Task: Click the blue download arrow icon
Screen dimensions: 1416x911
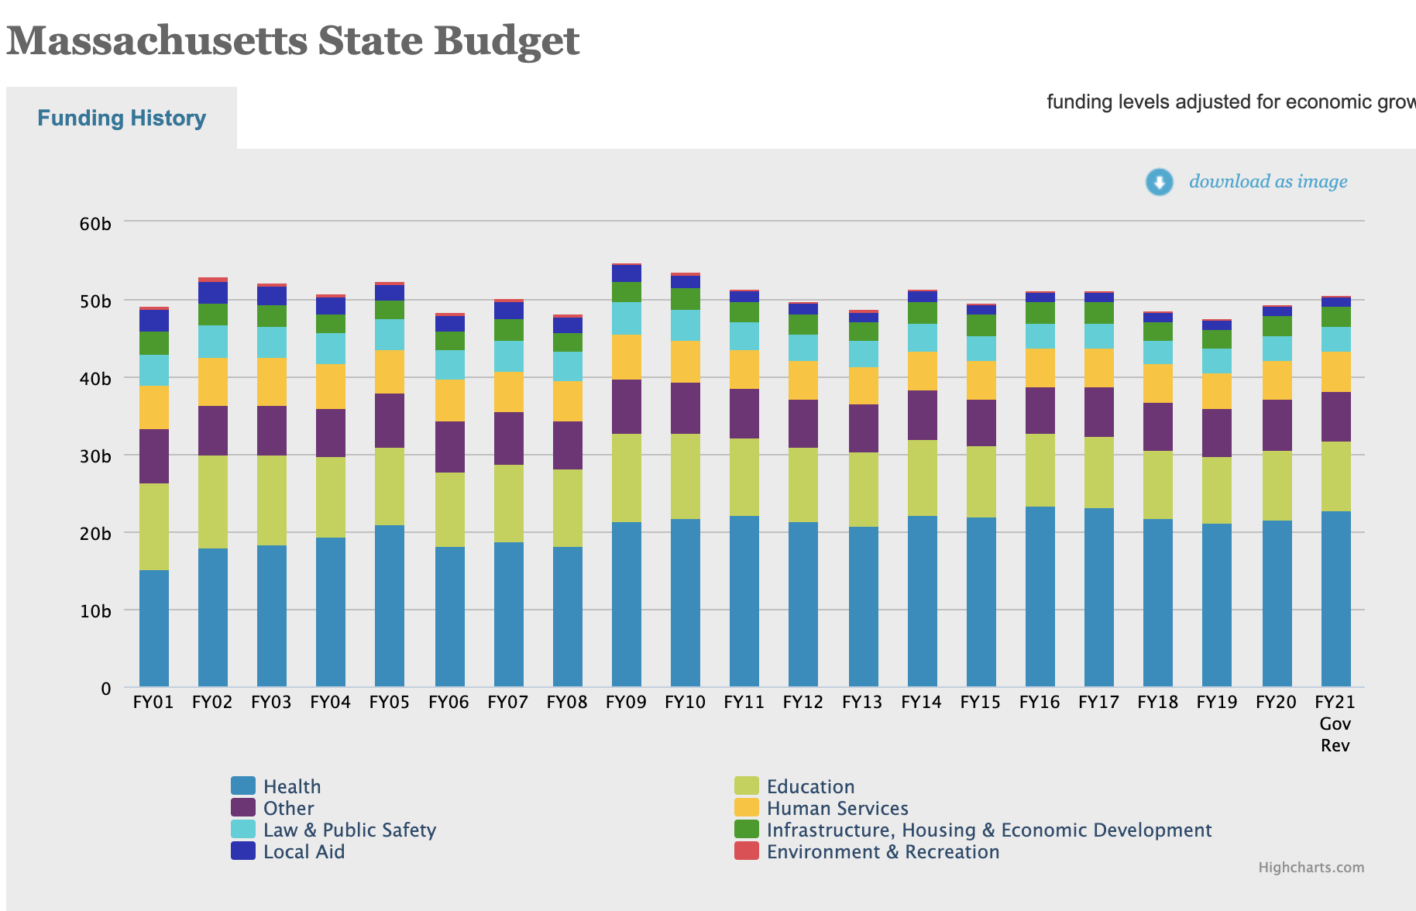Action: coord(1159,182)
